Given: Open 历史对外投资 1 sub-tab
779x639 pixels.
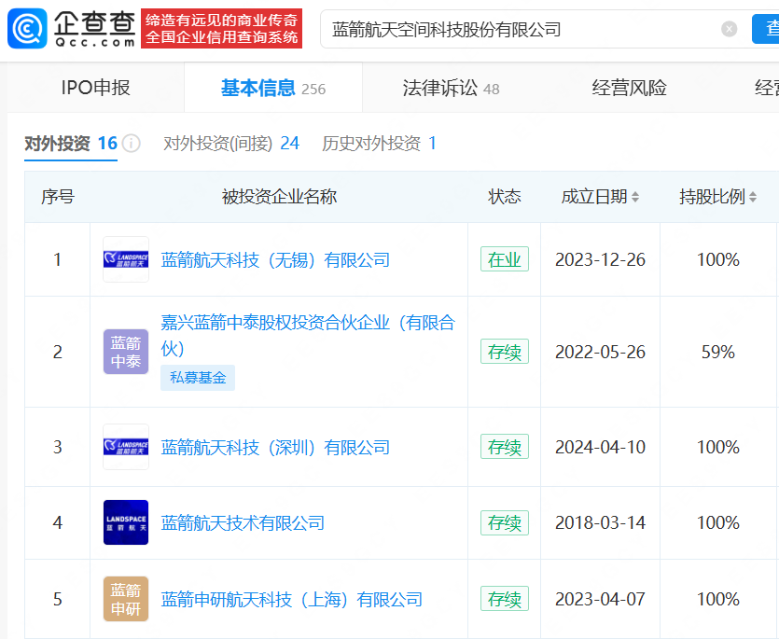Looking at the screenshot, I should [x=379, y=144].
